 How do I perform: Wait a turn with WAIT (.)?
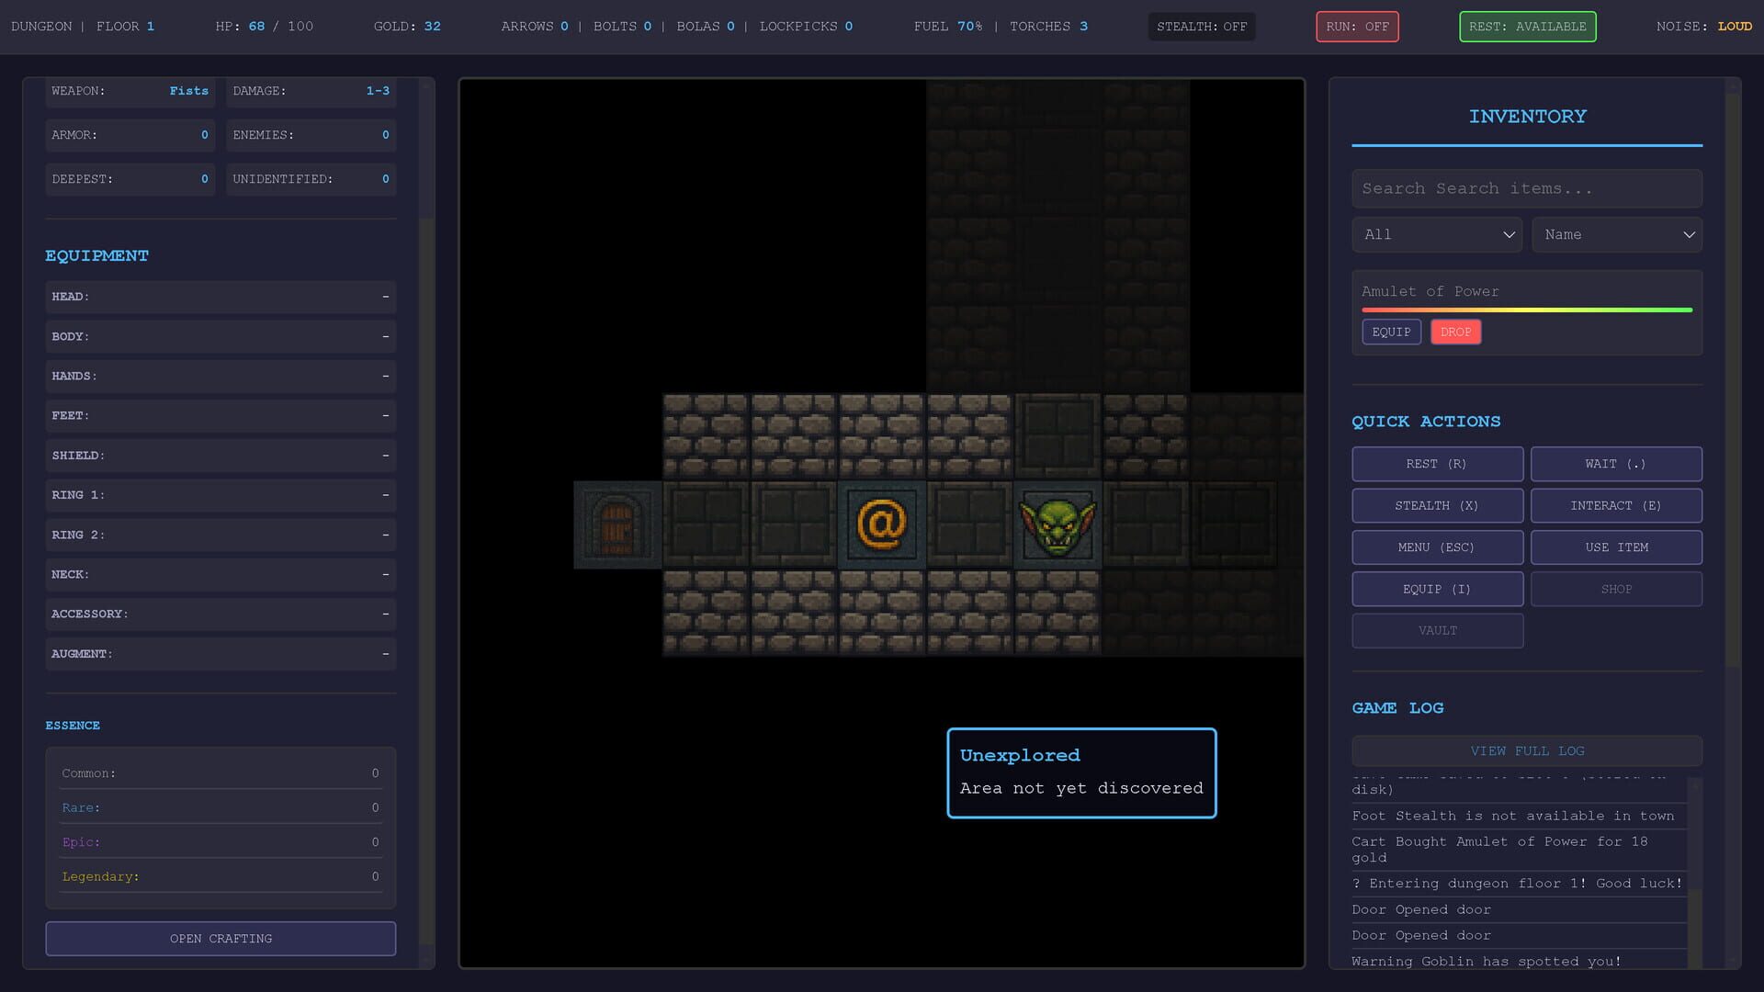click(1616, 464)
